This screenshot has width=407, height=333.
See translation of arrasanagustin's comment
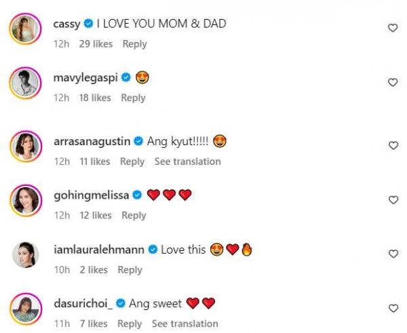[x=187, y=161]
